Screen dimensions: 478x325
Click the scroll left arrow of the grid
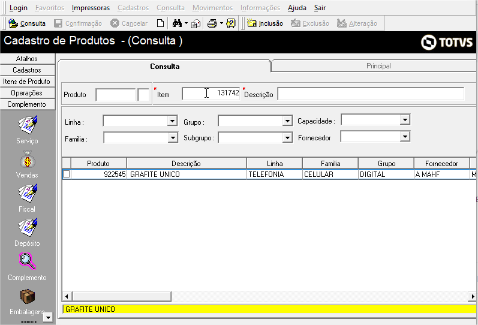tap(67, 296)
